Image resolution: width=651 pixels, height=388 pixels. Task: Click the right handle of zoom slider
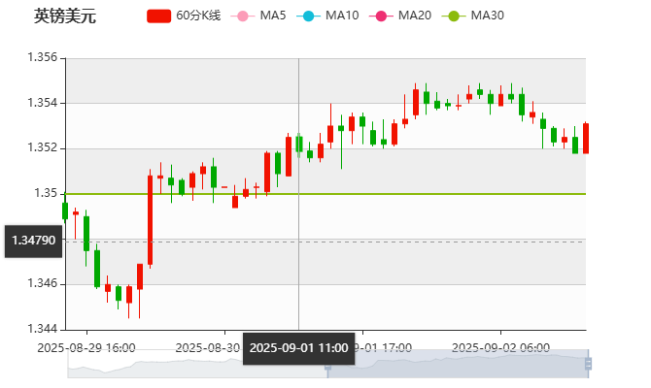click(x=589, y=363)
